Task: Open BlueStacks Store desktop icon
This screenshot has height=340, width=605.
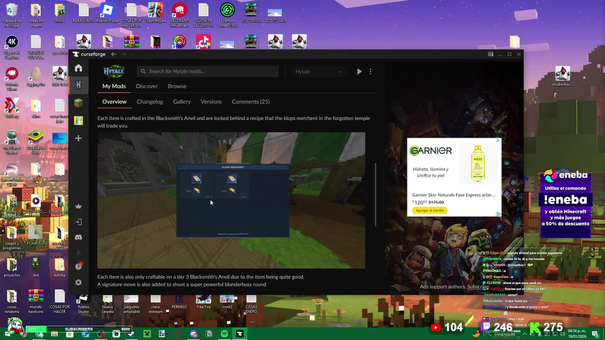Action: [36, 143]
